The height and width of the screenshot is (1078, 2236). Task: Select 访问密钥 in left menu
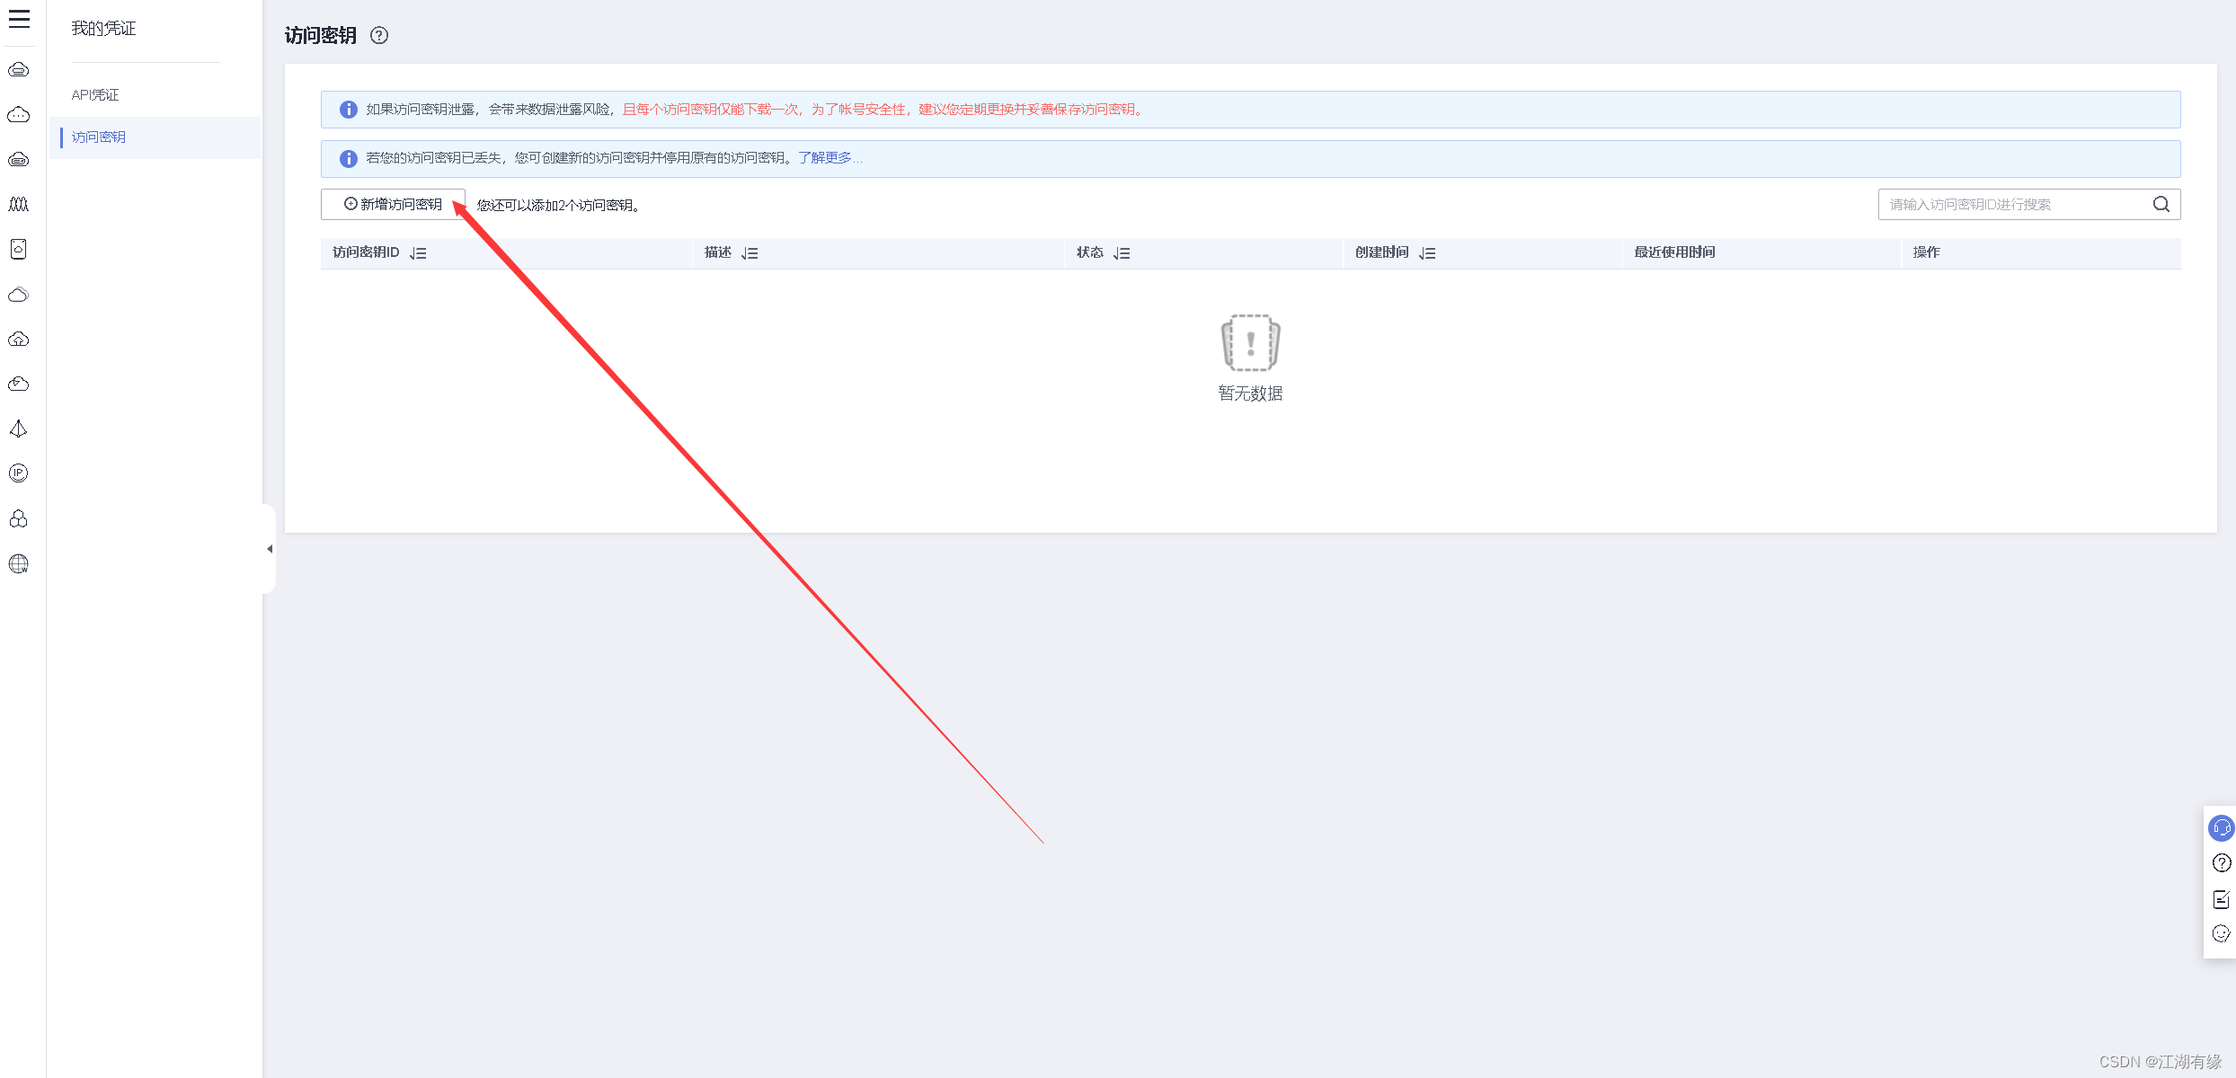coord(99,137)
